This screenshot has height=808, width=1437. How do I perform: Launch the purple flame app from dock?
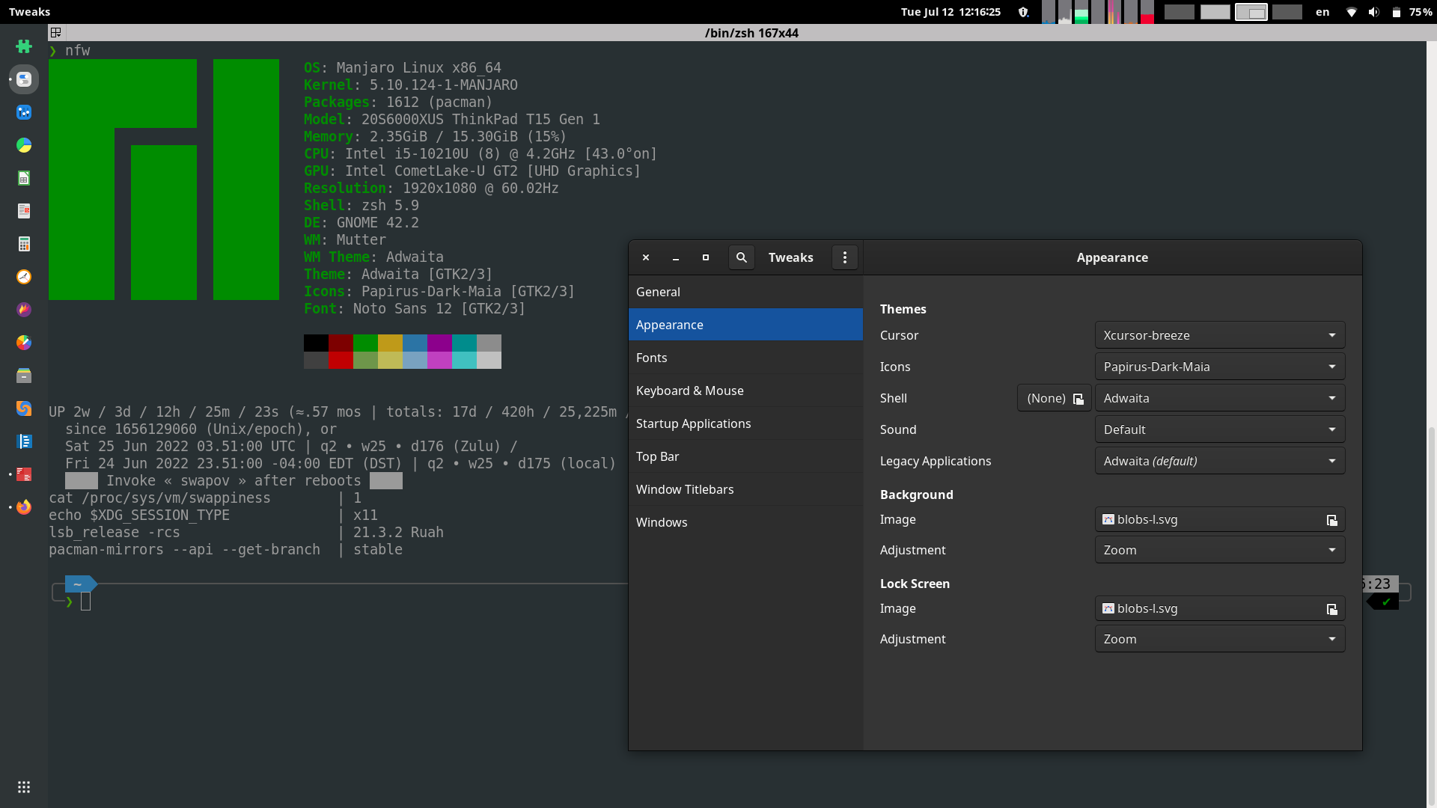coord(24,310)
